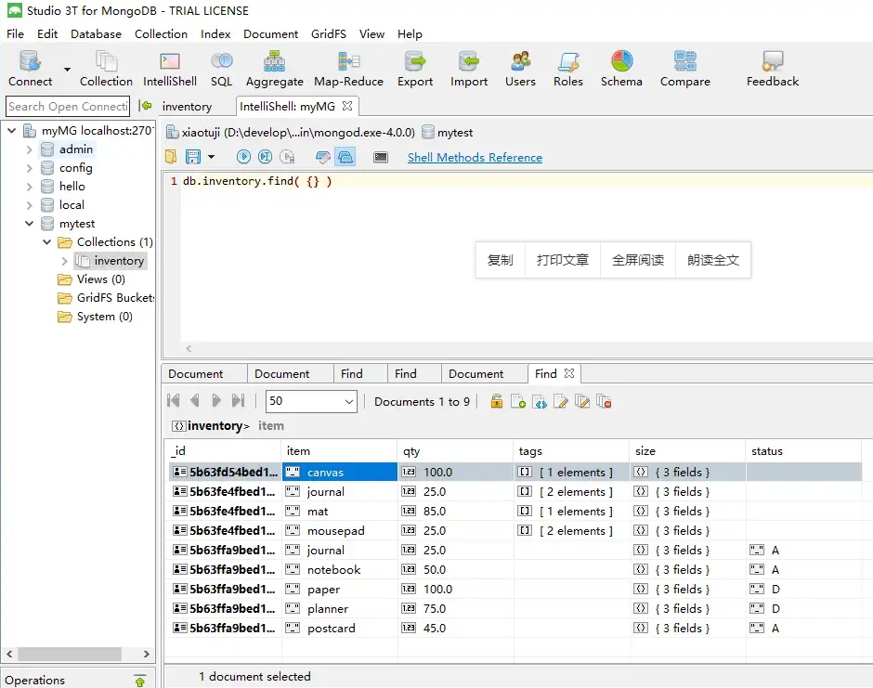Expand the config database node

30,167
